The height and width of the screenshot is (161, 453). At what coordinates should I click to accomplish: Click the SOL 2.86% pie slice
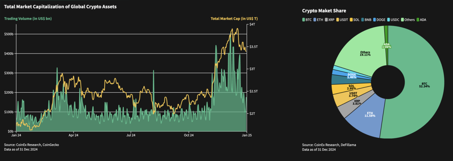[x=340, y=89]
